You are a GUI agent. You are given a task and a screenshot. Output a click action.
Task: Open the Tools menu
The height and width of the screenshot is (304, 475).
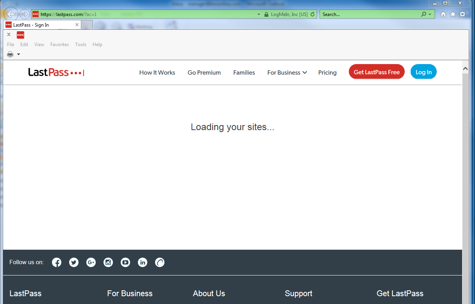(x=81, y=45)
